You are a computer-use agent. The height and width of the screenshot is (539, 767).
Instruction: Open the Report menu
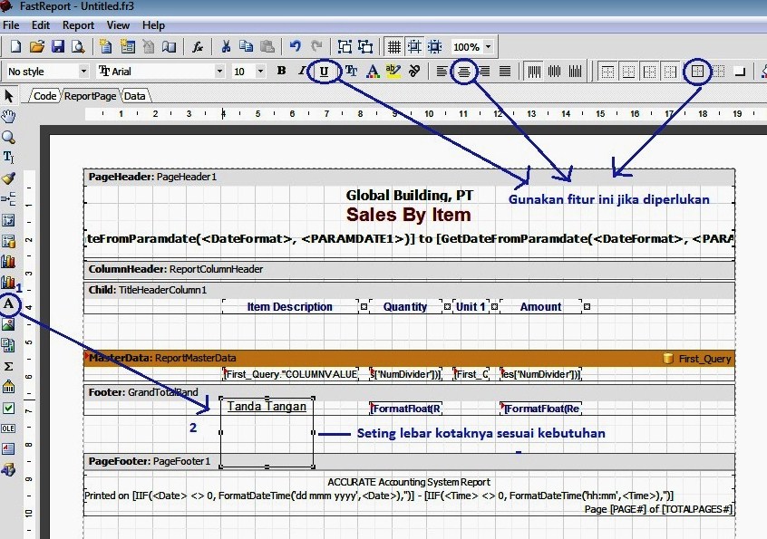coord(78,25)
